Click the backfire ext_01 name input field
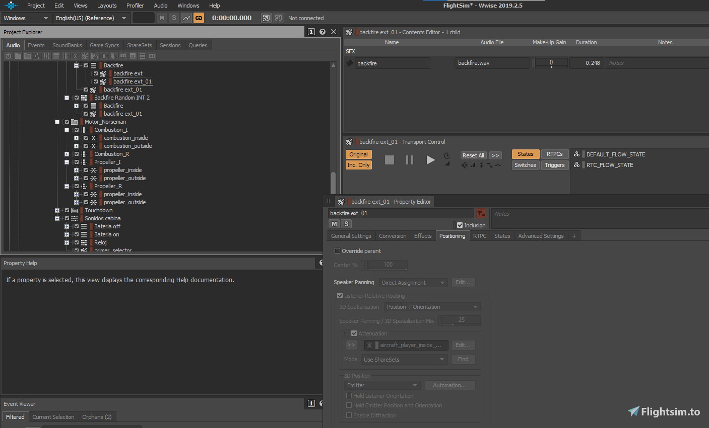 pyautogui.click(x=401, y=213)
